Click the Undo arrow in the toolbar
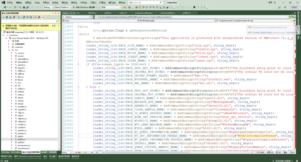 32,7
